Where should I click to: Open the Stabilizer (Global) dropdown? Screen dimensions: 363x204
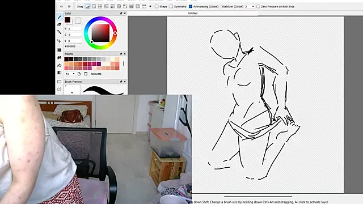coord(250,6)
